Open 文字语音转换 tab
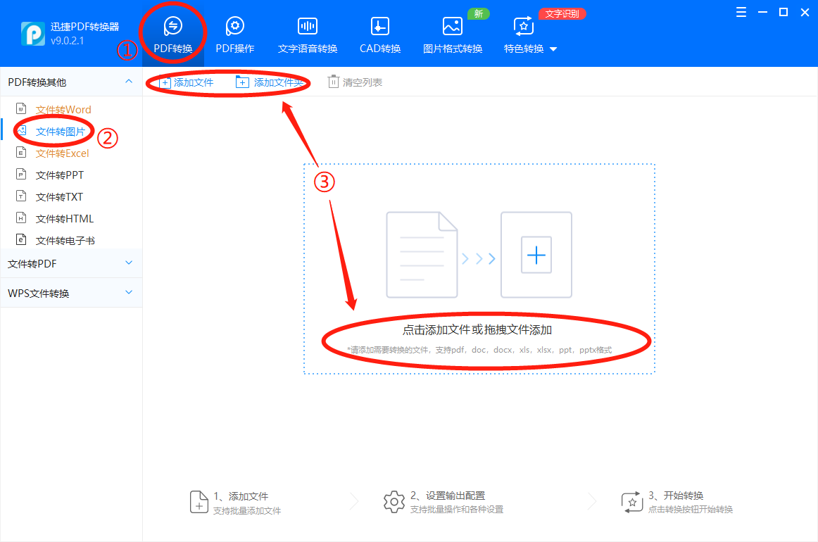 coord(307,34)
